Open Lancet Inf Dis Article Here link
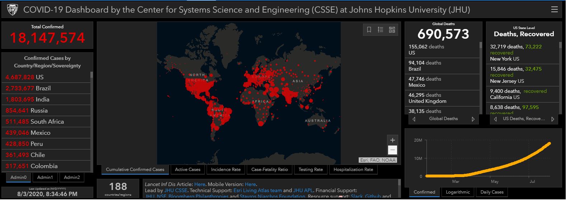 coord(199,184)
